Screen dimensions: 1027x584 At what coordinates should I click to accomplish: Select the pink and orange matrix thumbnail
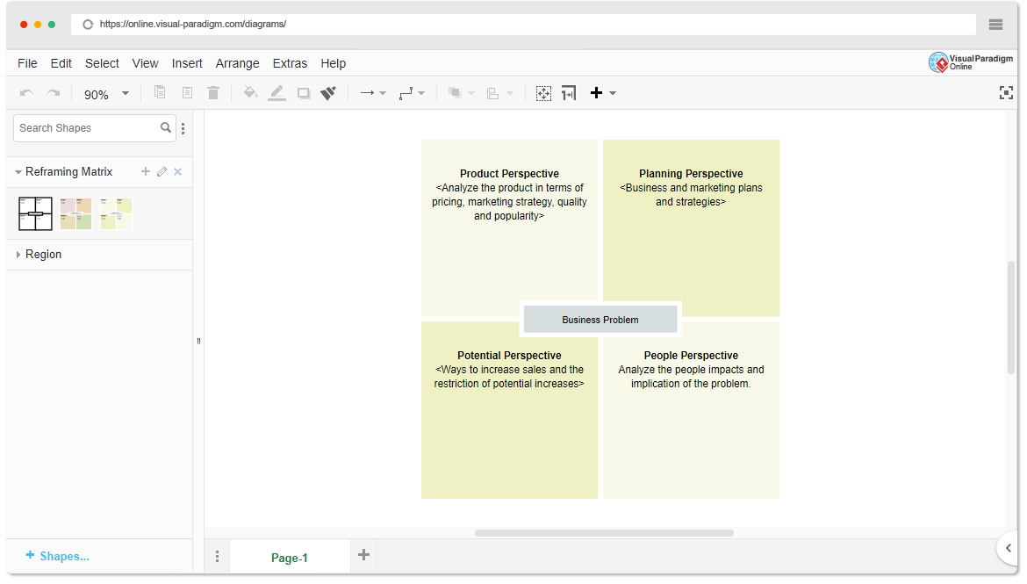tap(76, 213)
